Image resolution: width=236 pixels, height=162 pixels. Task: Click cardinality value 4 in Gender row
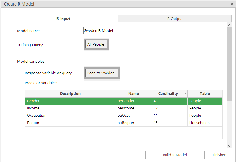[170, 101]
